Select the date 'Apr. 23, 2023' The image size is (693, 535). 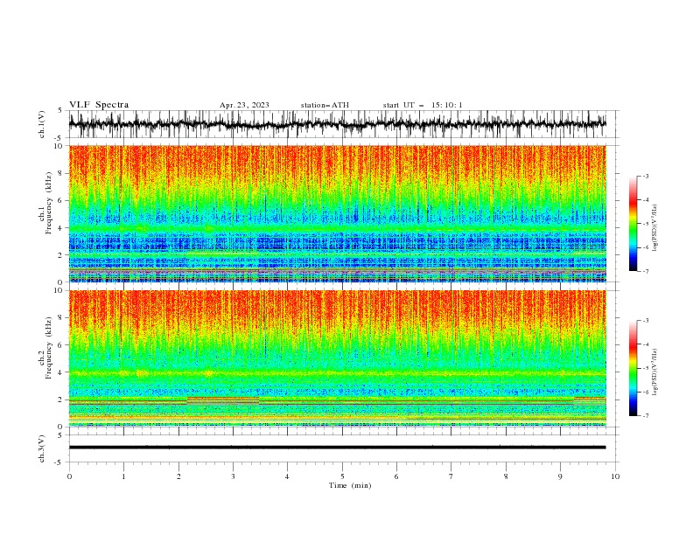click(244, 105)
